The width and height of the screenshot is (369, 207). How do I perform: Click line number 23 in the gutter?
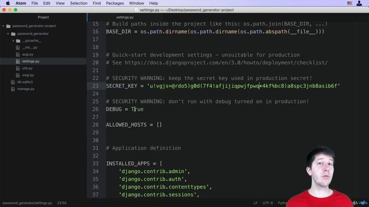point(95,86)
